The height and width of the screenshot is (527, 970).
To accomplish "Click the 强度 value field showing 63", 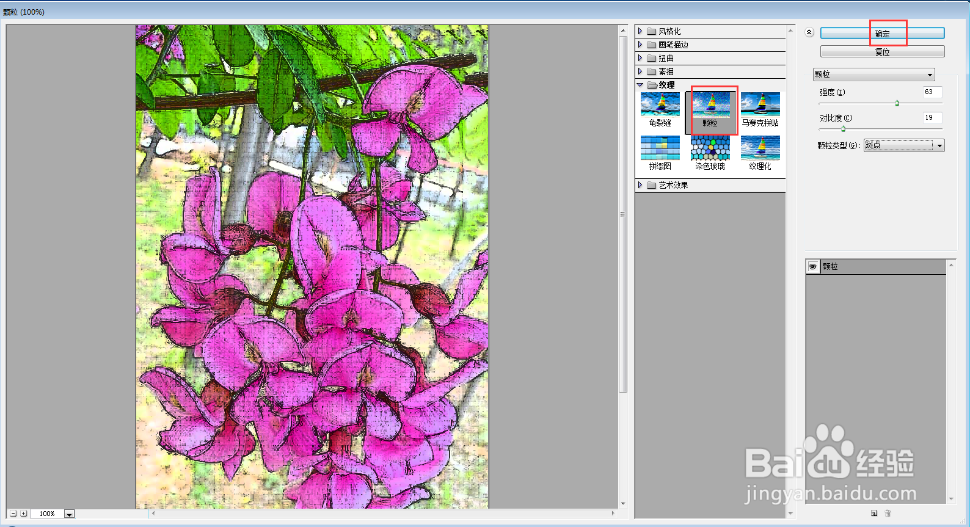I will [x=932, y=92].
